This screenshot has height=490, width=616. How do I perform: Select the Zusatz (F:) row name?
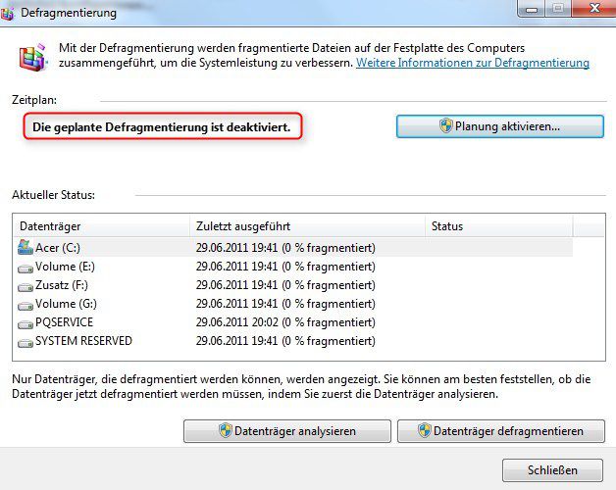click(62, 285)
